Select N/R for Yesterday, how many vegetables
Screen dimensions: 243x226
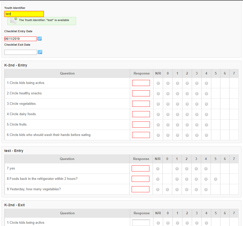[x=158, y=189]
